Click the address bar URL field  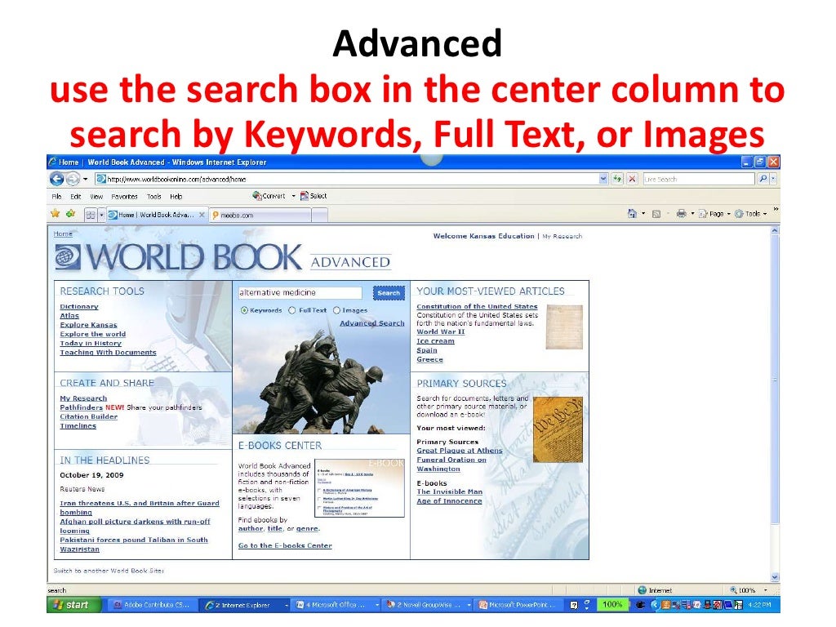coord(346,179)
